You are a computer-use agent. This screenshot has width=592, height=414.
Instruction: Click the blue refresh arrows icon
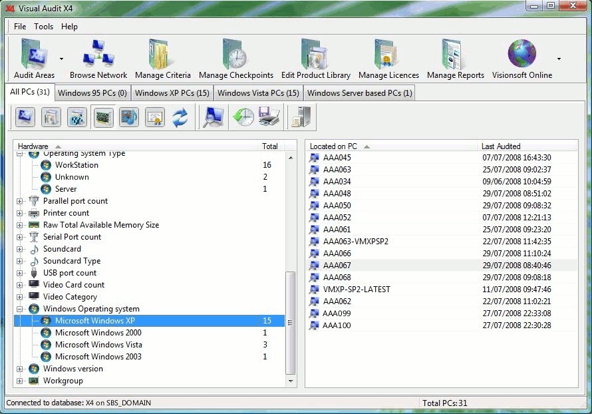[180, 117]
